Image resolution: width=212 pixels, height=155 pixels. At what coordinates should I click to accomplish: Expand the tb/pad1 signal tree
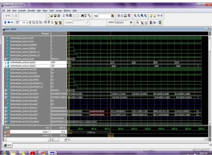coord(5,62)
